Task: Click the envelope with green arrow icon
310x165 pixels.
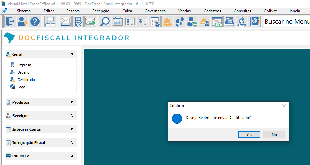Action: [x=90, y=22]
